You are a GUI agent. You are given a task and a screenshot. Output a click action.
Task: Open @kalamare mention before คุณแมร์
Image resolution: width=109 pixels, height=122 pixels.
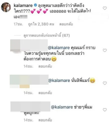click(59, 48)
